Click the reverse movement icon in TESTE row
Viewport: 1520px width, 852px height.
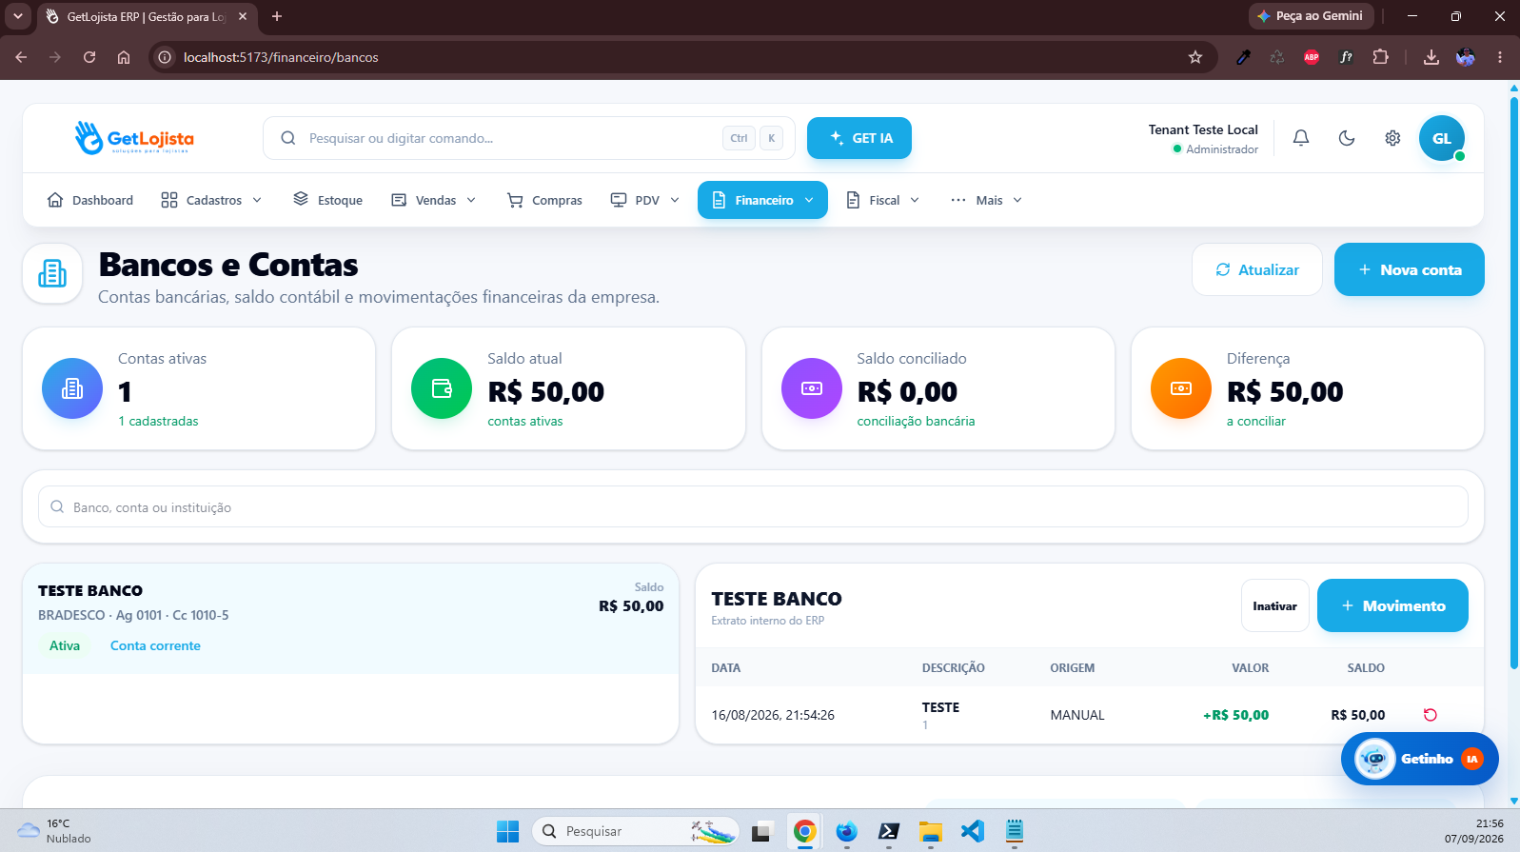coord(1430,715)
